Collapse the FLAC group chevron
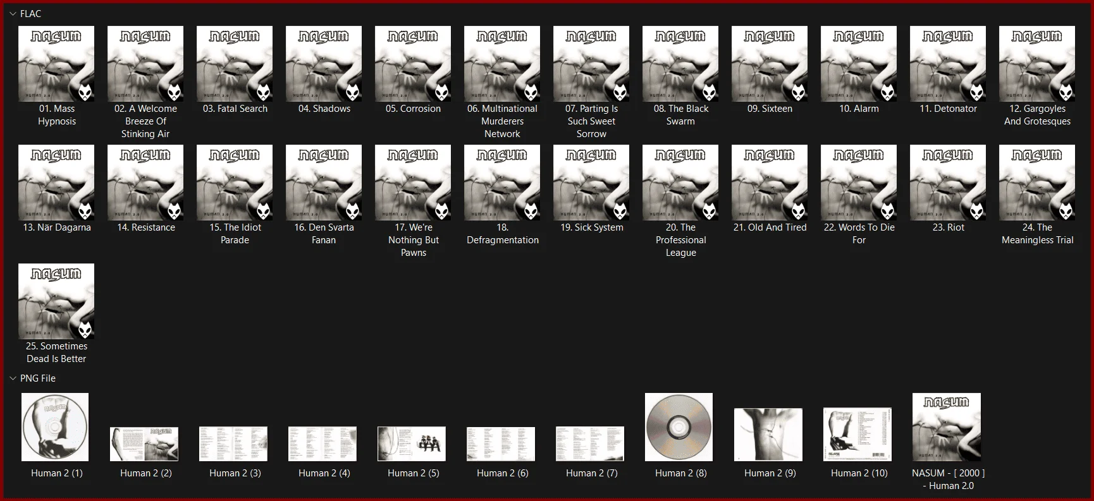This screenshot has height=501, width=1094. point(13,14)
